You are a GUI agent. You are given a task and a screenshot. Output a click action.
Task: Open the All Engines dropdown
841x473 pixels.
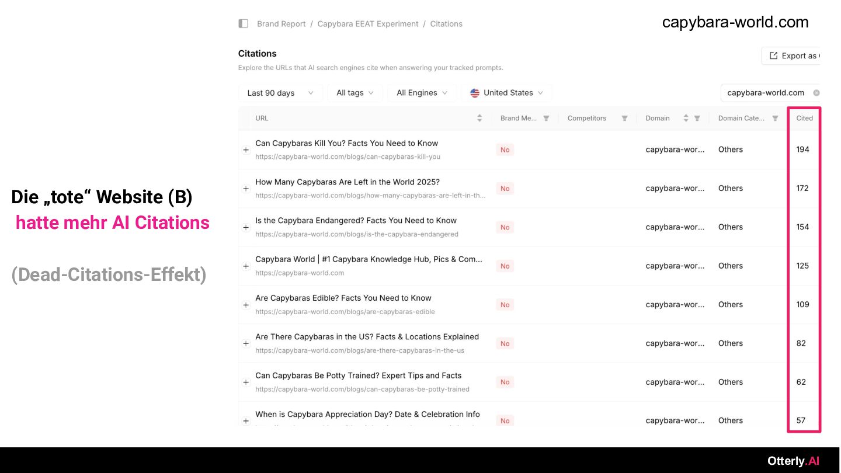[x=422, y=93]
